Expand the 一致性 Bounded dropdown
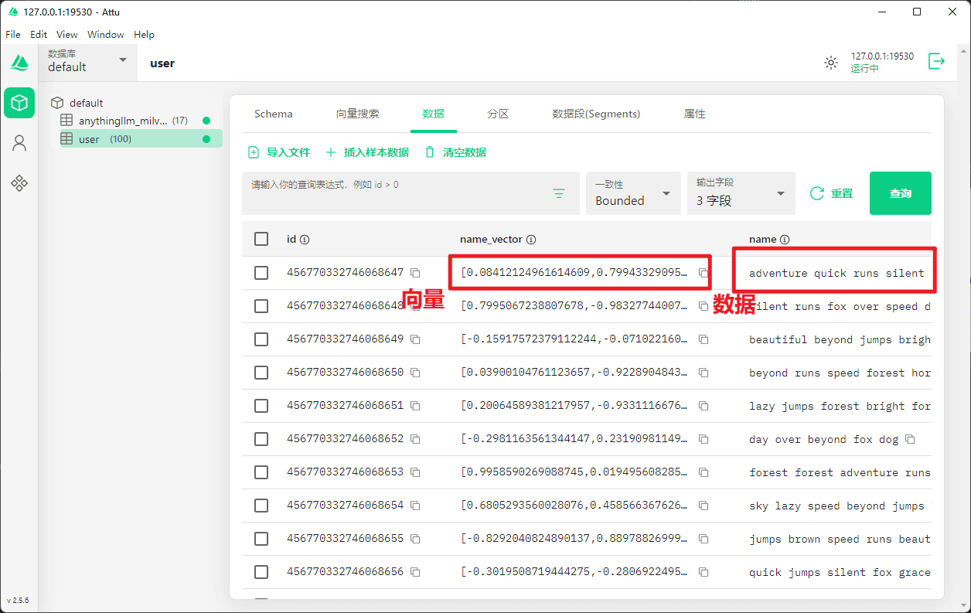Viewport: 971px width, 613px height. pos(633,193)
